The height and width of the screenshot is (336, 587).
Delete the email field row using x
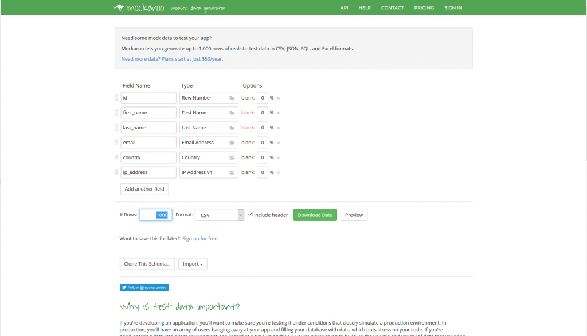279,143
